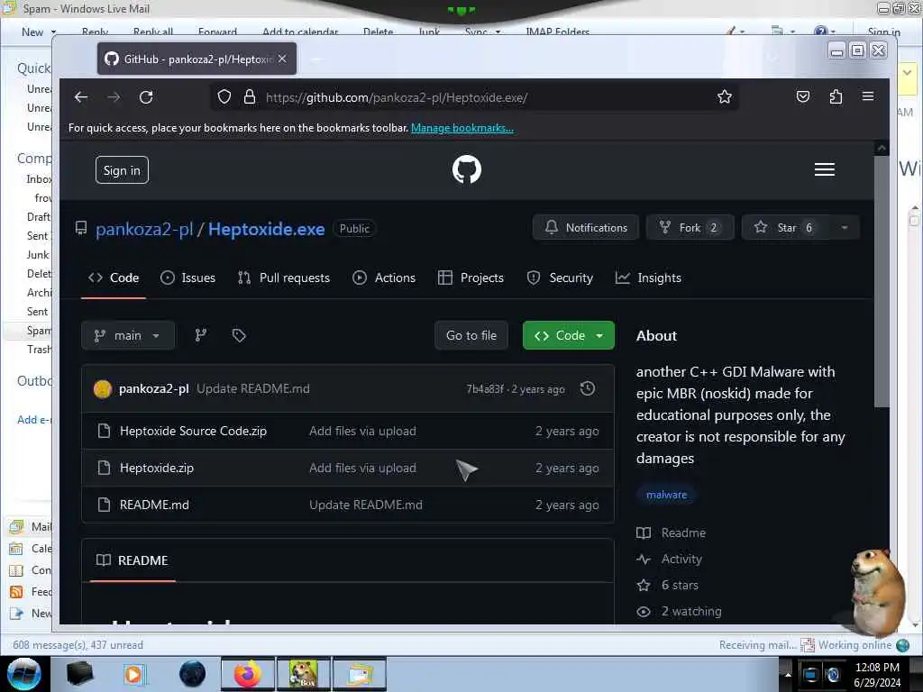The image size is (923, 692).
Task: Open the Projects tab
Action: coord(471,278)
